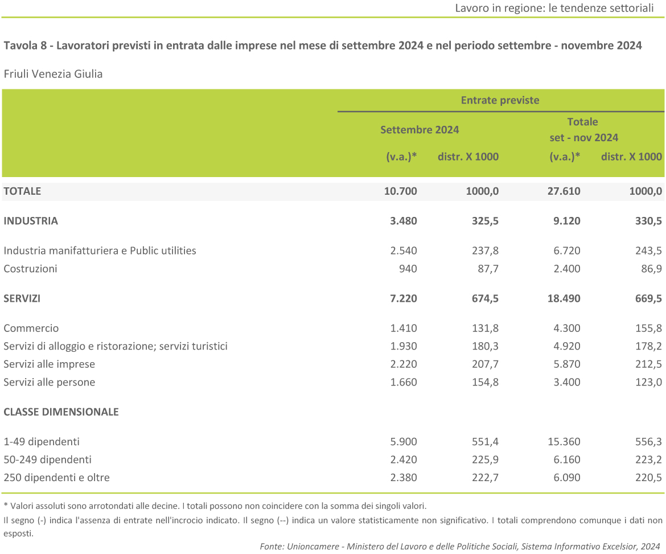Click the Servizi alle imprese value "2.220"
The height and width of the screenshot is (554, 666).
(x=404, y=364)
